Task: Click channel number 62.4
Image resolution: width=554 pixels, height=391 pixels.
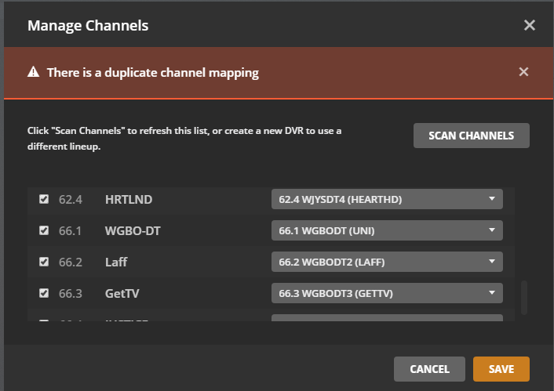Action: [x=71, y=199]
